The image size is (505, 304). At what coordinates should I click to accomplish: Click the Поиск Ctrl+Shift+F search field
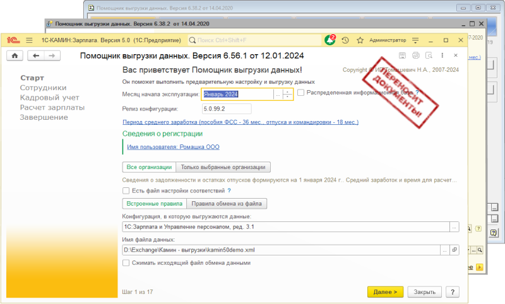click(x=254, y=40)
